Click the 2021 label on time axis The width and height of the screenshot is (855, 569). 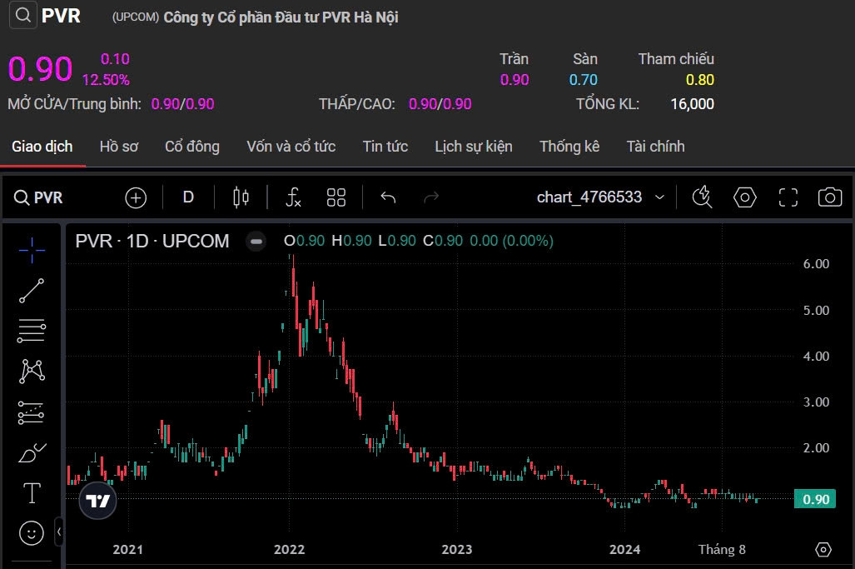pyautogui.click(x=127, y=549)
